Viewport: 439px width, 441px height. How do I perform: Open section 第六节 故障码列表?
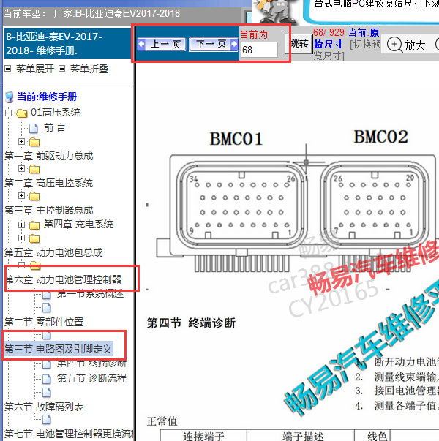(x=44, y=407)
